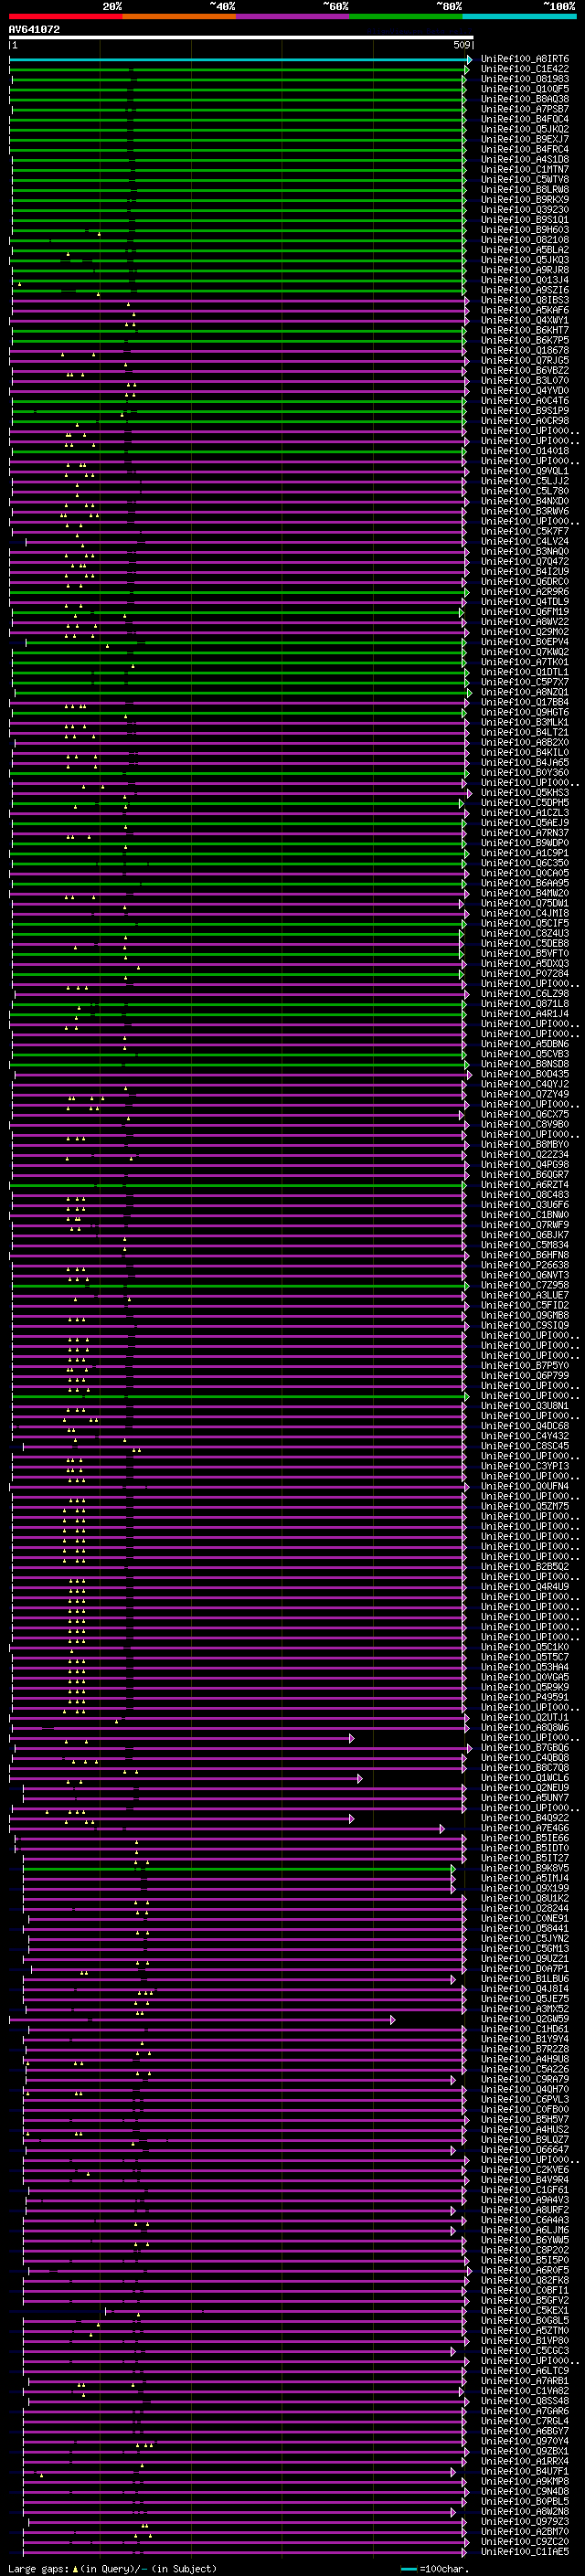
Task: Open hit UniRef100_Q10QF5
Action: pos(525,89)
